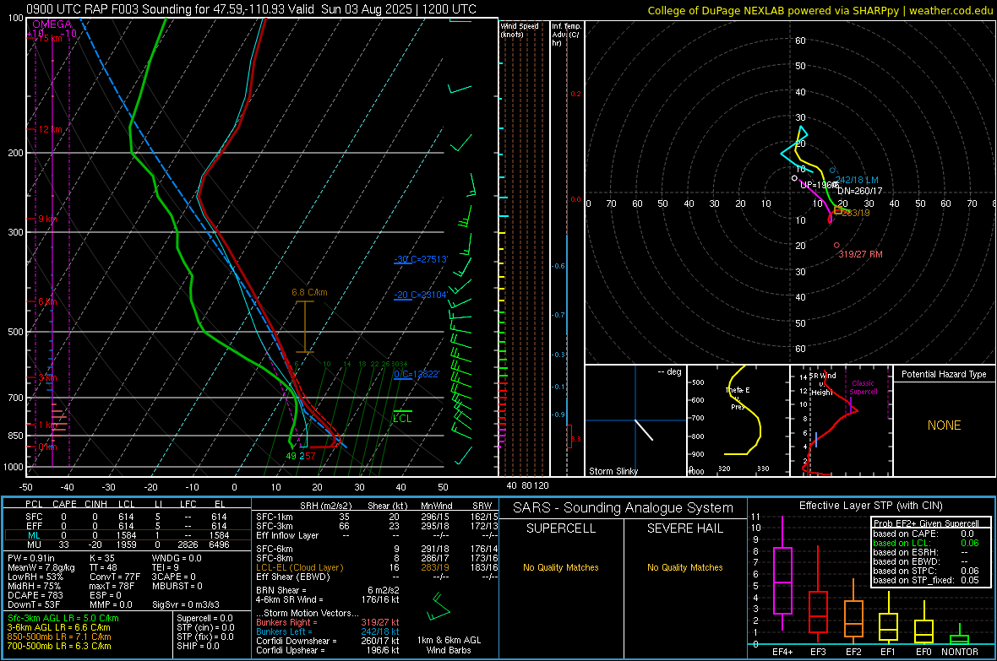Select the 319/27 RM hodograph label

[860, 254]
